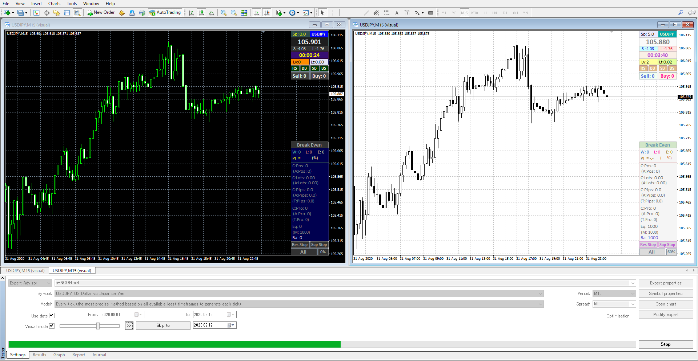Open the Data Window crosshair-target icon
The height and width of the screenshot is (361, 698).
(x=47, y=13)
